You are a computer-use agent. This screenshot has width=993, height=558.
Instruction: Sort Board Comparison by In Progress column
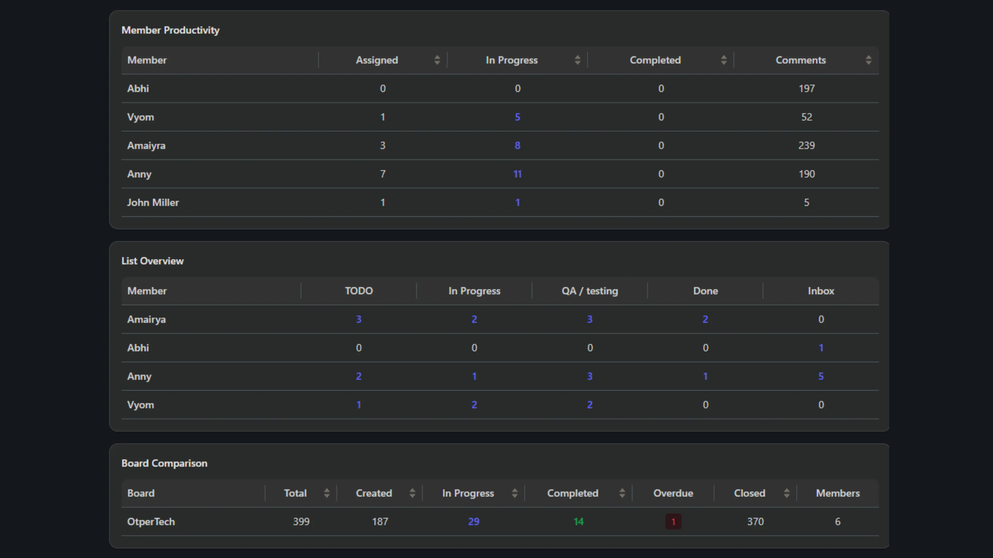(x=514, y=493)
